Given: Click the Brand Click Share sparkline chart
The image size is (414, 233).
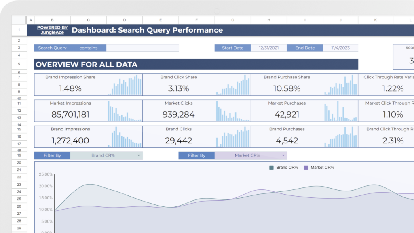Looking at the screenshot, I should pyautogui.click(x=233, y=85).
